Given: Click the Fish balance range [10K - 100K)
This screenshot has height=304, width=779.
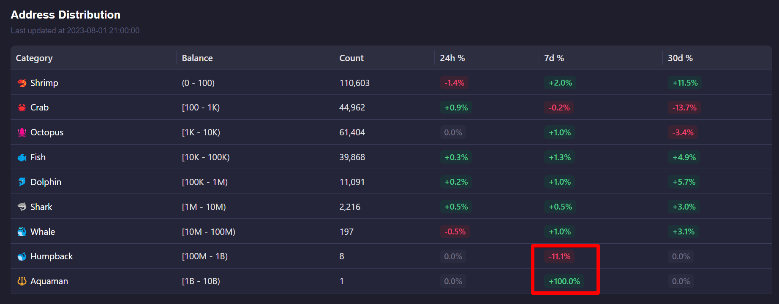Looking at the screenshot, I should coord(206,157).
